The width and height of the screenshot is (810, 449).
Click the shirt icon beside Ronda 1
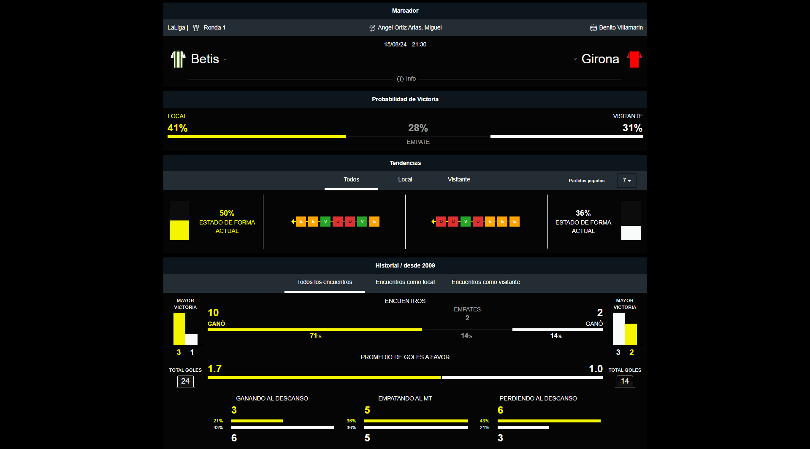pos(196,28)
